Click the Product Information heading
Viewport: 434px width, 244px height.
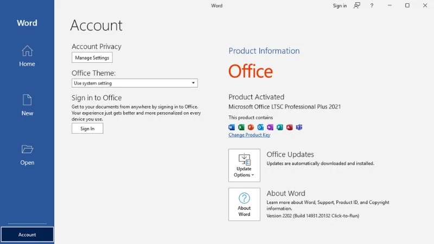(264, 51)
